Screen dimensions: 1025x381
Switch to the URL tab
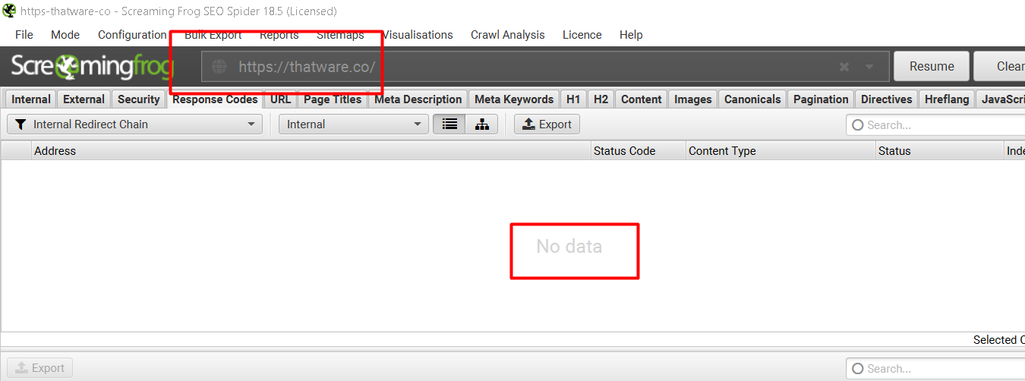[281, 99]
